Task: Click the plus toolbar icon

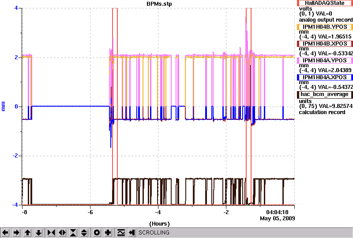Action: tap(108, 233)
